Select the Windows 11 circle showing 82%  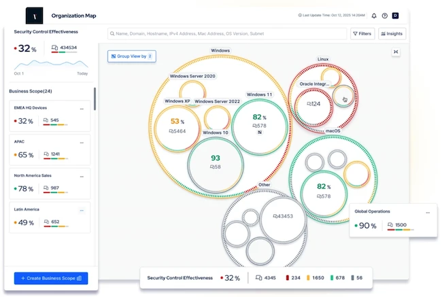point(259,126)
